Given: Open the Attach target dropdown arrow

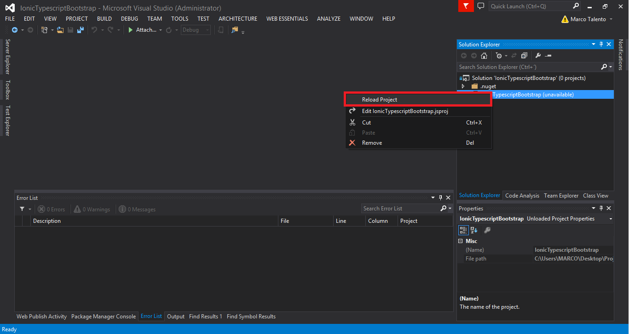Looking at the screenshot, I should (161, 30).
